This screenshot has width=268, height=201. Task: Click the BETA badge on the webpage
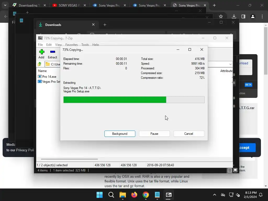point(248,85)
